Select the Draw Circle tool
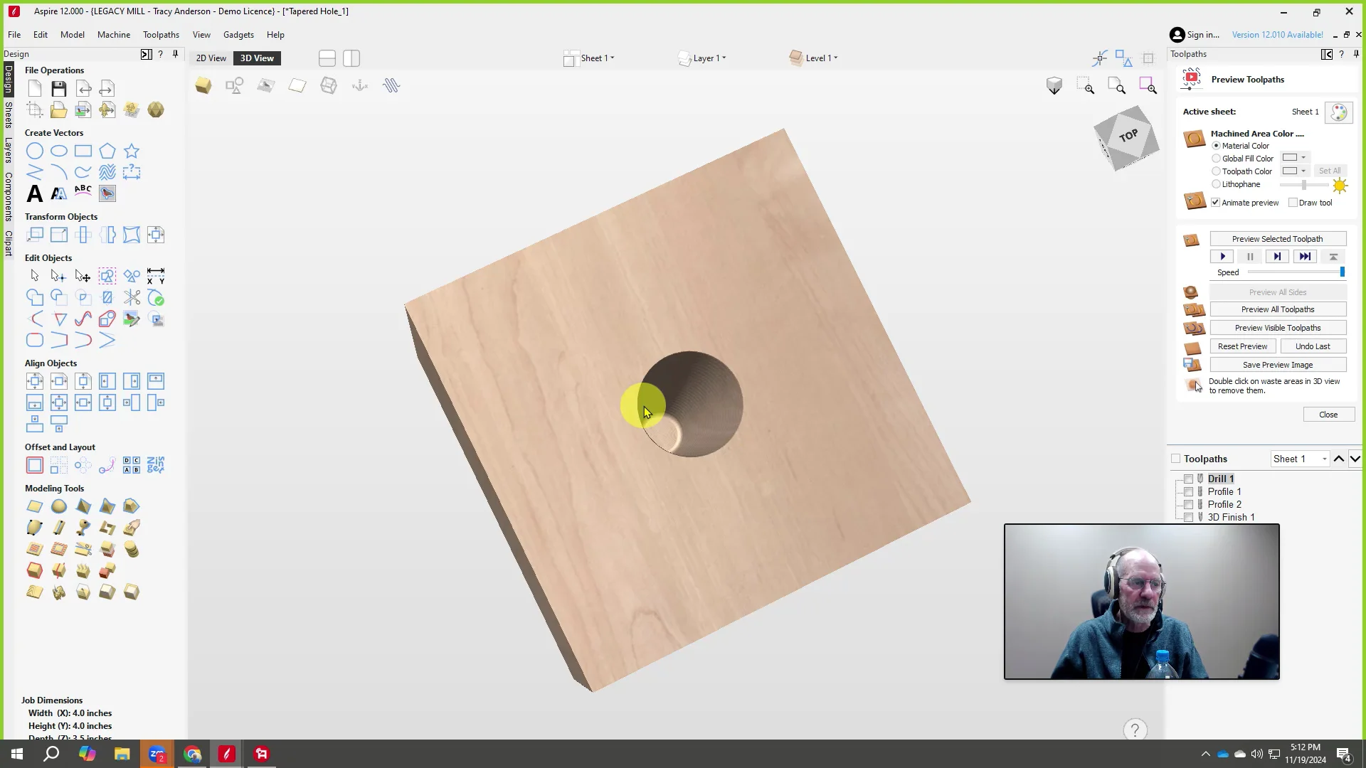Image resolution: width=1366 pixels, height=768 pixels. (34, 151)
